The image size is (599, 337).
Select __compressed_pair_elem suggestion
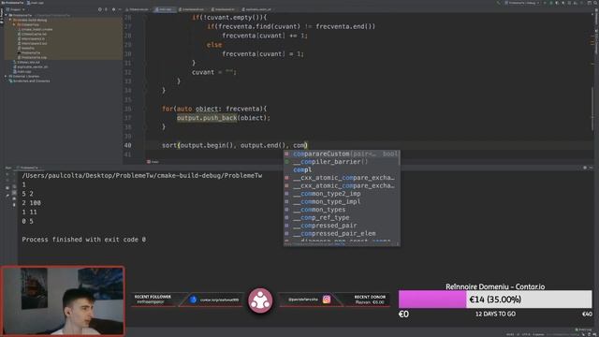tap(342, 233)
